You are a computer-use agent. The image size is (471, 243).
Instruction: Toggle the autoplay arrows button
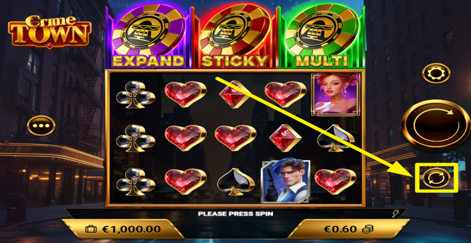[x=436, y=178]
